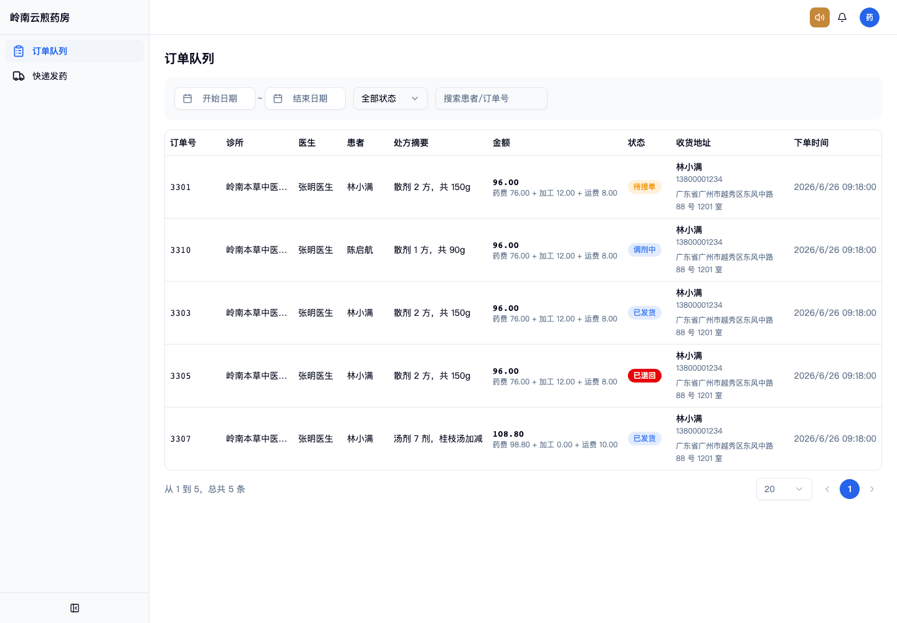Click the clipboard icon beside 订单队列
This screenshot has width=897, height=623.
click(x=19, y=51)
